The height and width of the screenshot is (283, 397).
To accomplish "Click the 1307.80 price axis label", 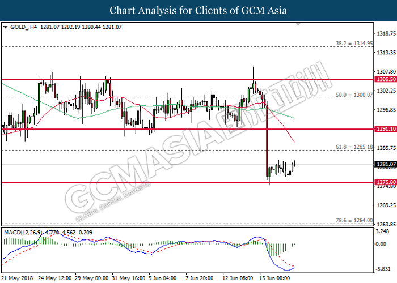I will [386, 72].
